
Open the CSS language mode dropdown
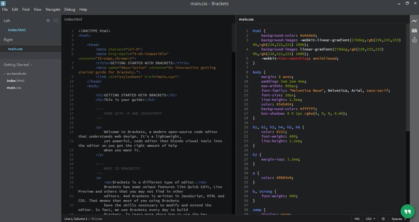click(370, 219)
